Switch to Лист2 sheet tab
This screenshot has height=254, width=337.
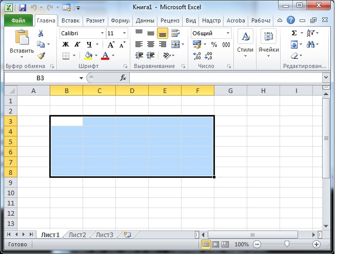77,235
